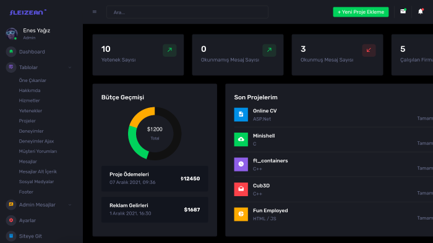Click the blue document icon for Online CV
Viewport: 433px width, 243px height.
pos(241,115)
